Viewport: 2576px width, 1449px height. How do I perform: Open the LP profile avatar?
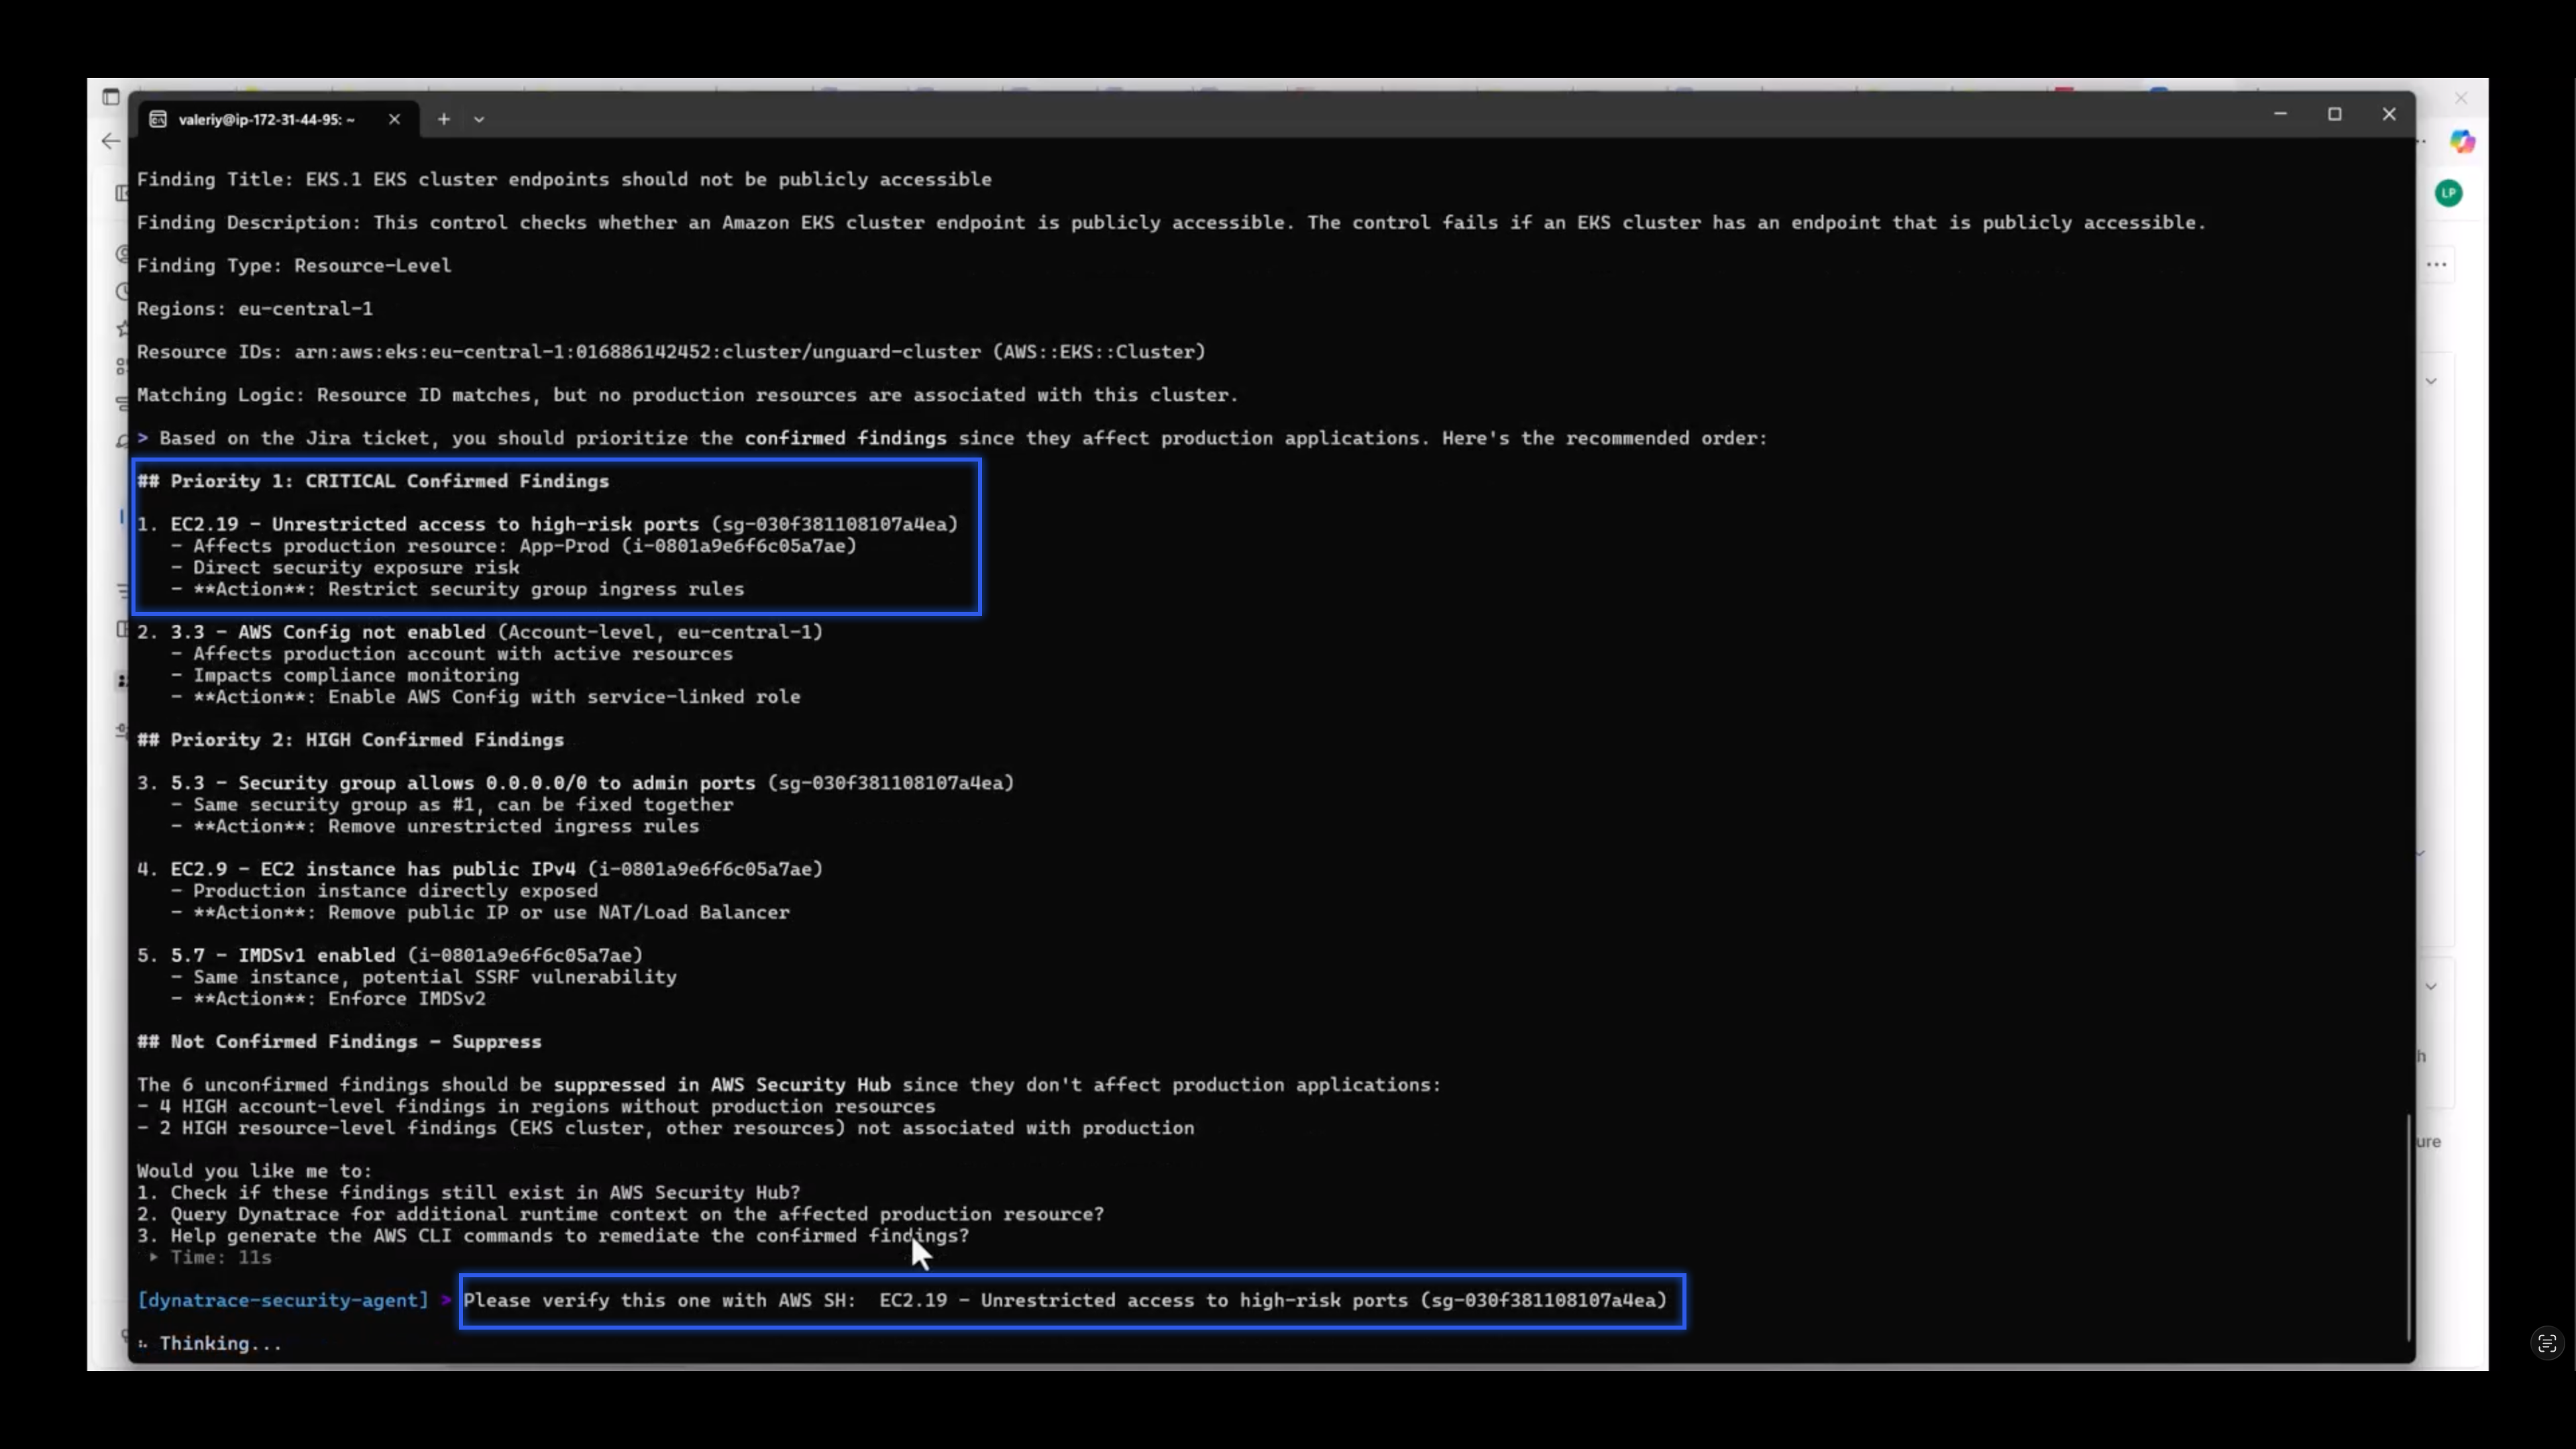point(2449,193)
